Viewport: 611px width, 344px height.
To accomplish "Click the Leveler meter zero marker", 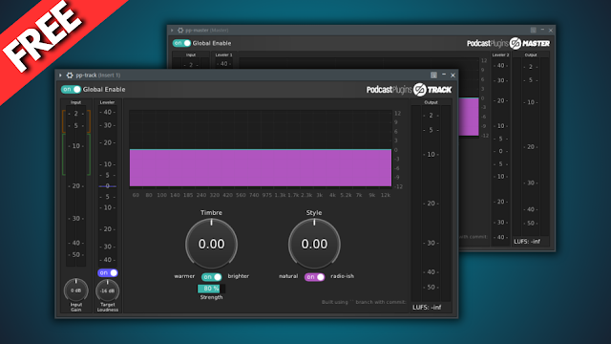I will coord(108,186).
